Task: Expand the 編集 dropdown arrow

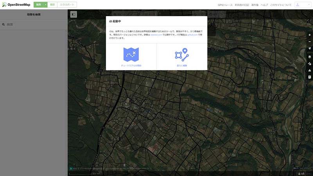Action: pos(46,5)
